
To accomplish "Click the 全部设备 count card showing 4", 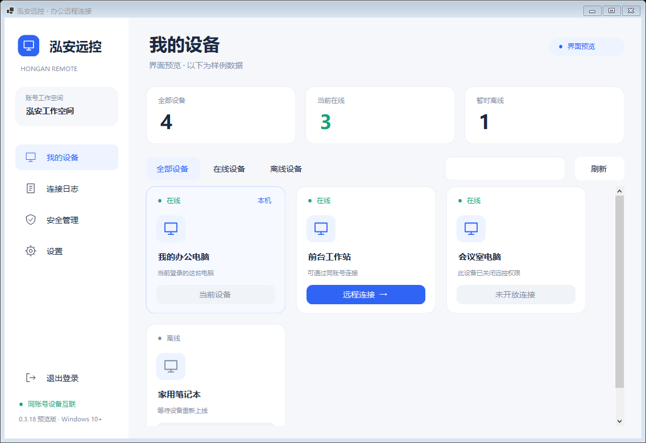I will click(x=221, y=115).
